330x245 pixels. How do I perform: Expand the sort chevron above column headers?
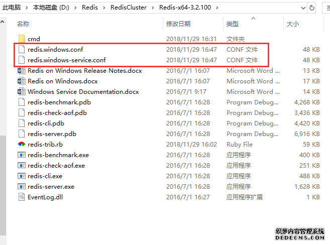tap(253, 18)
